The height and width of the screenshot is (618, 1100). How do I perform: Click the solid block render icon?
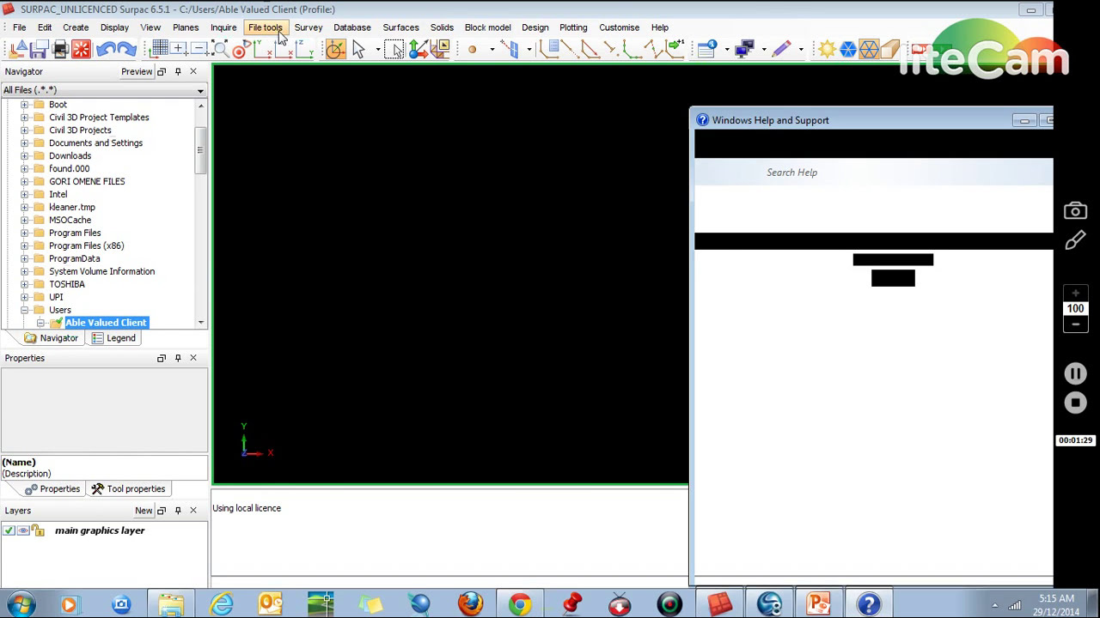click(889, 49)
